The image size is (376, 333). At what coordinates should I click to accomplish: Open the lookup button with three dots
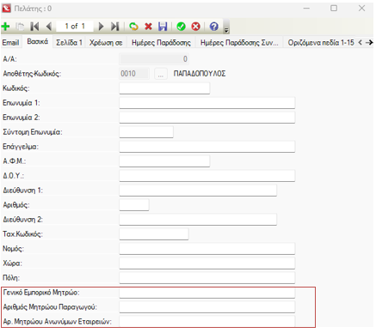point(161,74)
